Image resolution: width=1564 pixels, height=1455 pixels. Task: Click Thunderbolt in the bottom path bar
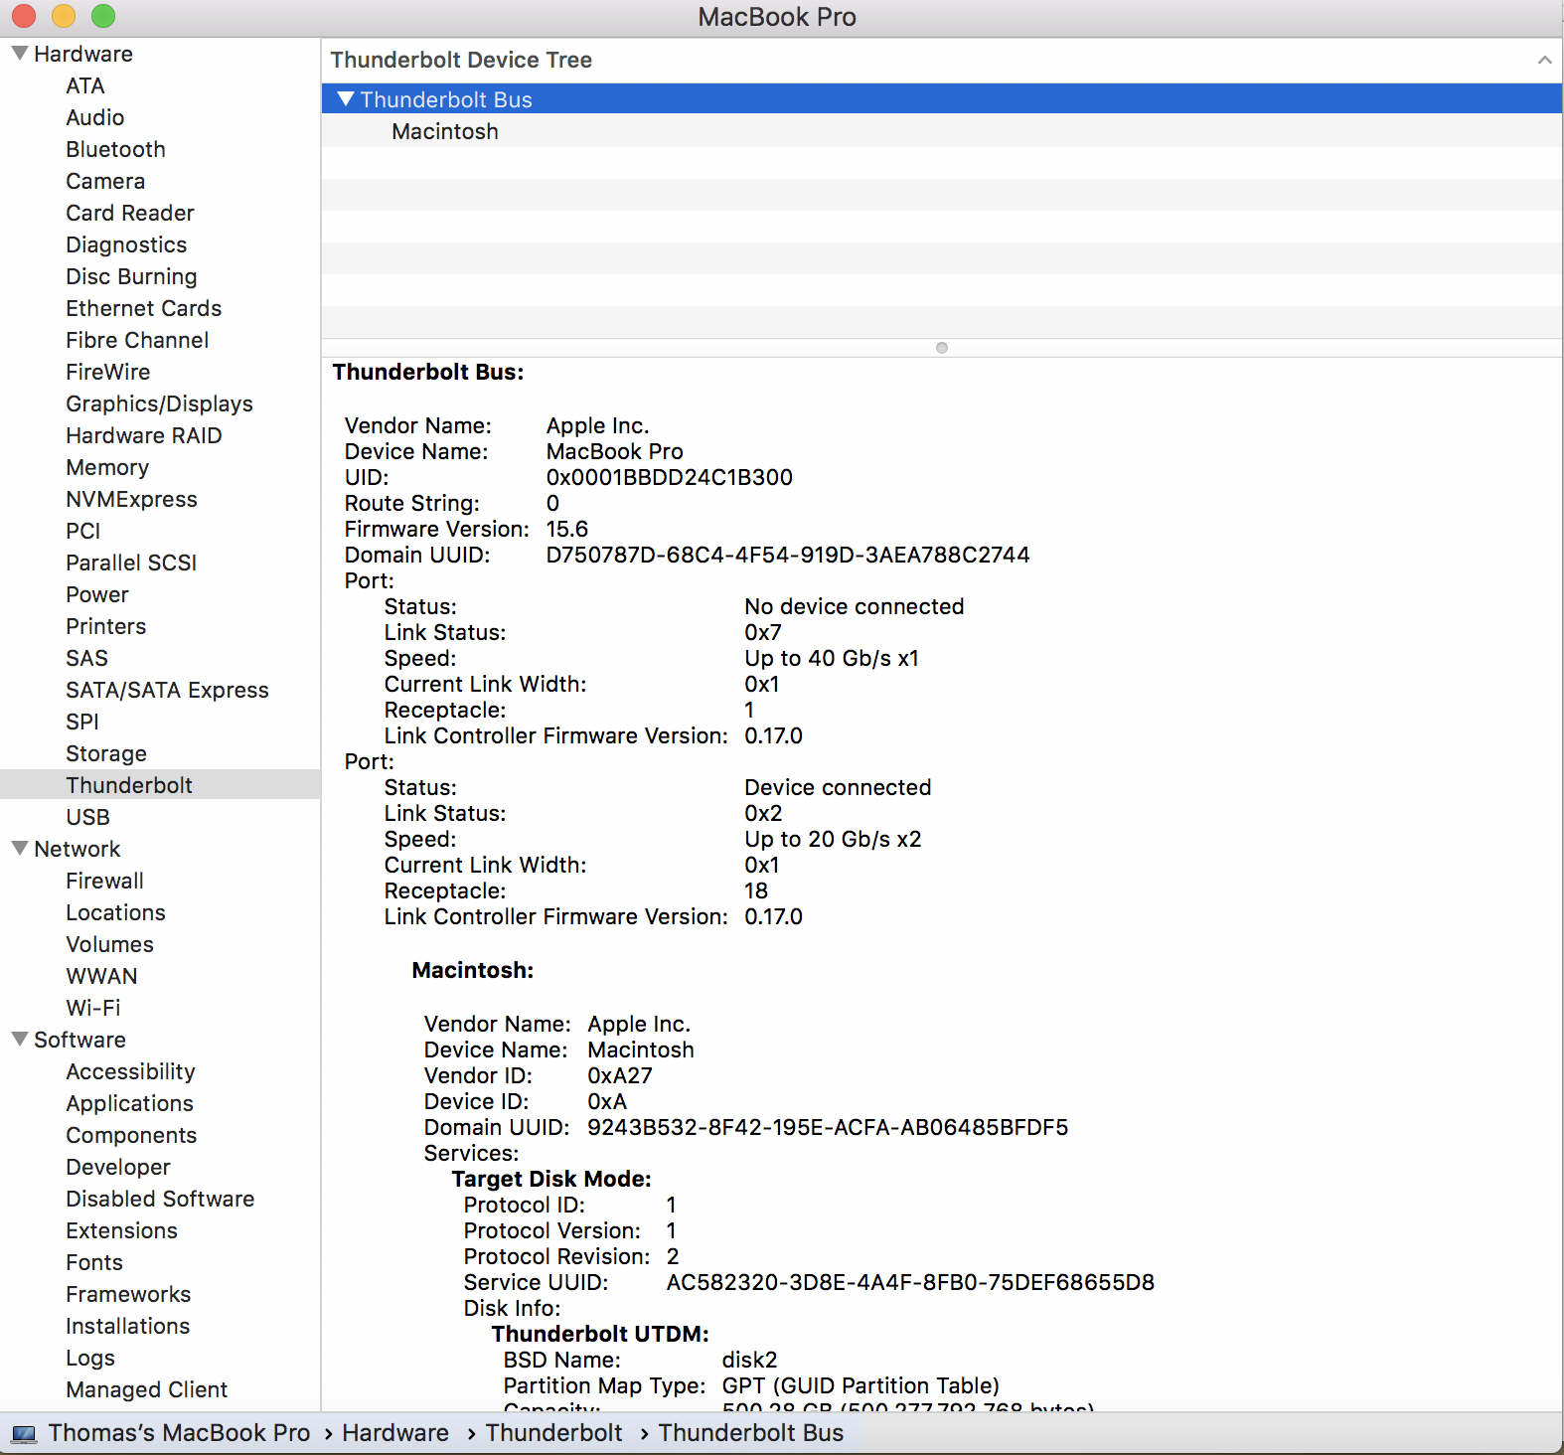pos(554,1433)
